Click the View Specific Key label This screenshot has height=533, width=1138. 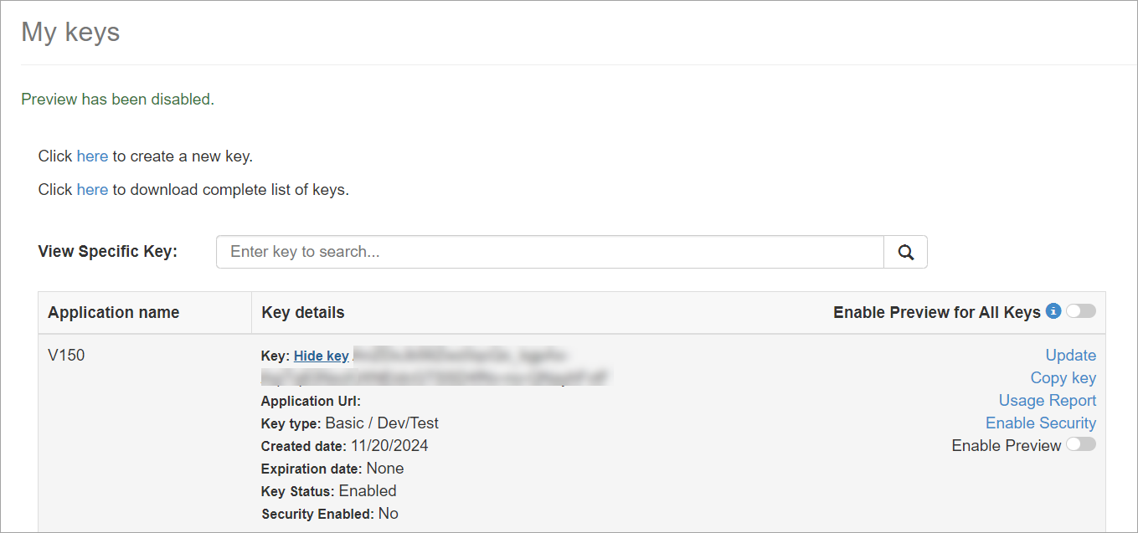click(108, 251)
